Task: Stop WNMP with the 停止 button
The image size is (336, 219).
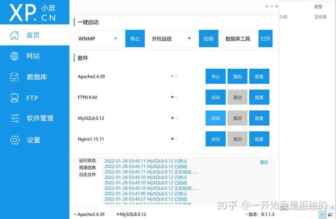Action: point(135,39)
